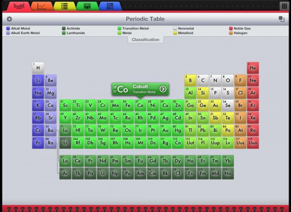This screenshot has width=291, height=212.
Task: Tap the Francium (Fr) element tile
Action: click(38, 143)
